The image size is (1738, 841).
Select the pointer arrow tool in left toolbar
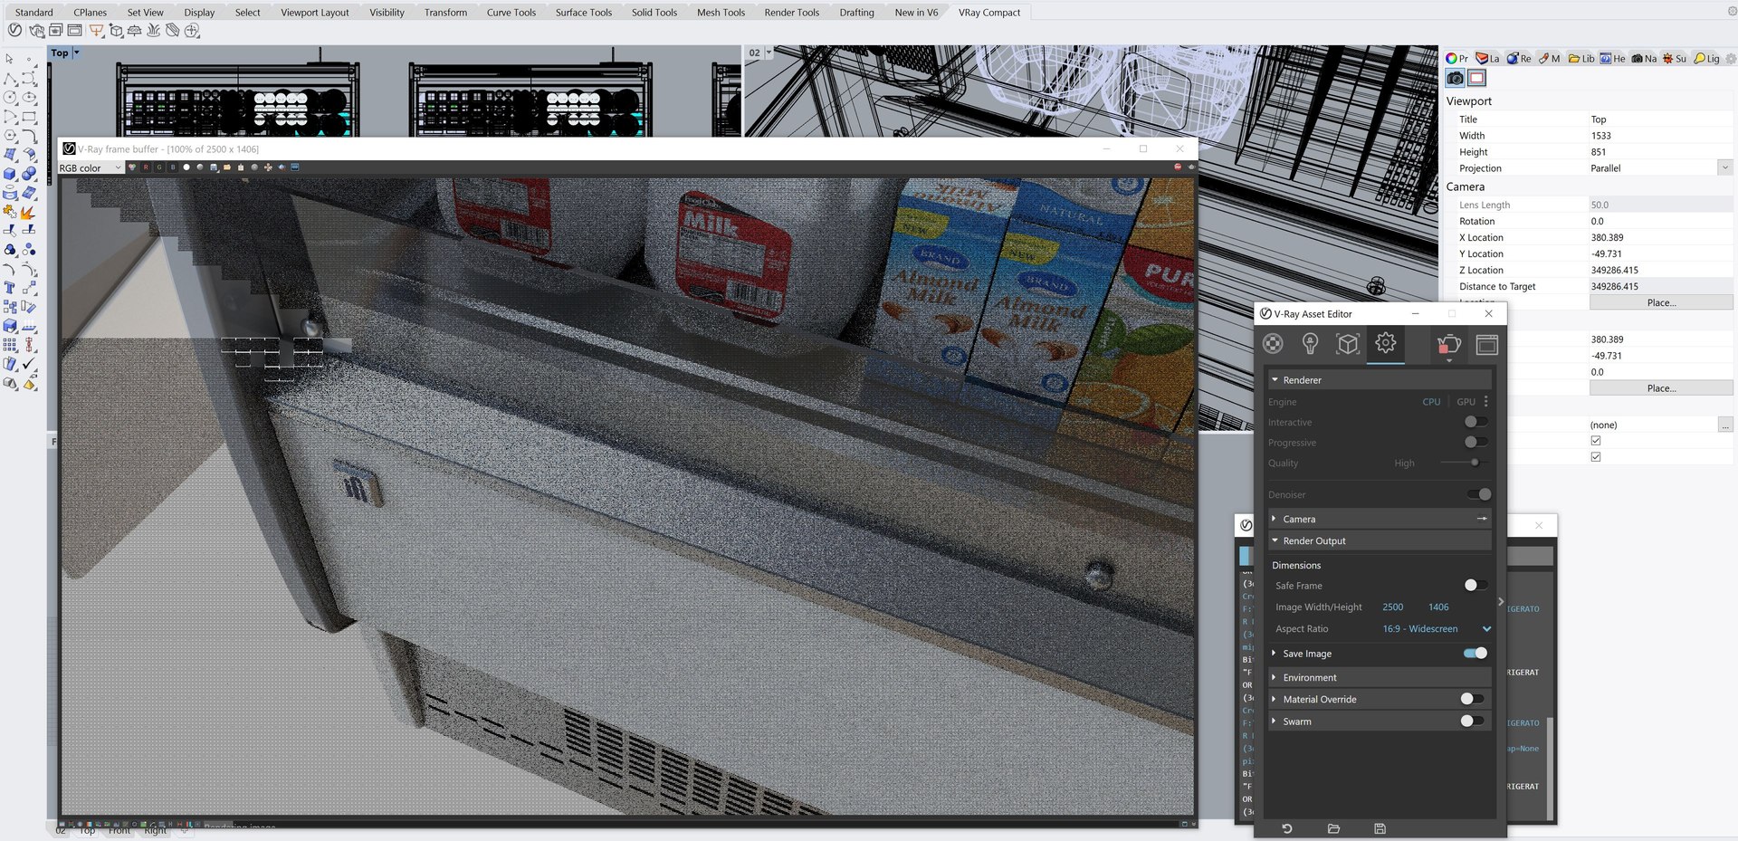10,59
